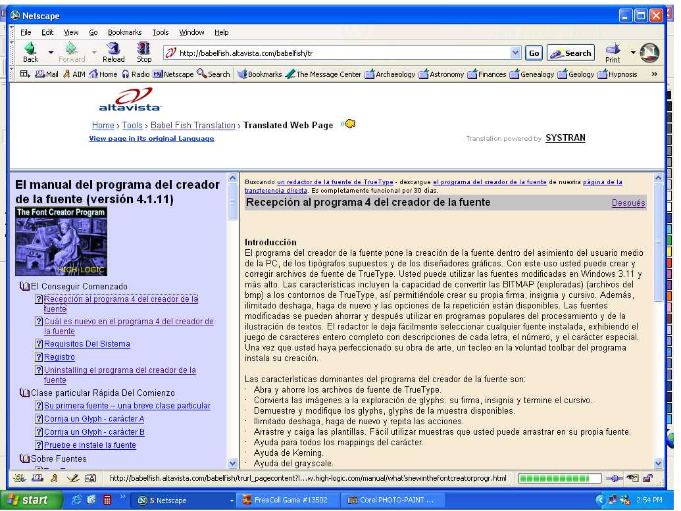
Task: Show more bookmarks via toolbar chevron
Action: tap(655, 74)
